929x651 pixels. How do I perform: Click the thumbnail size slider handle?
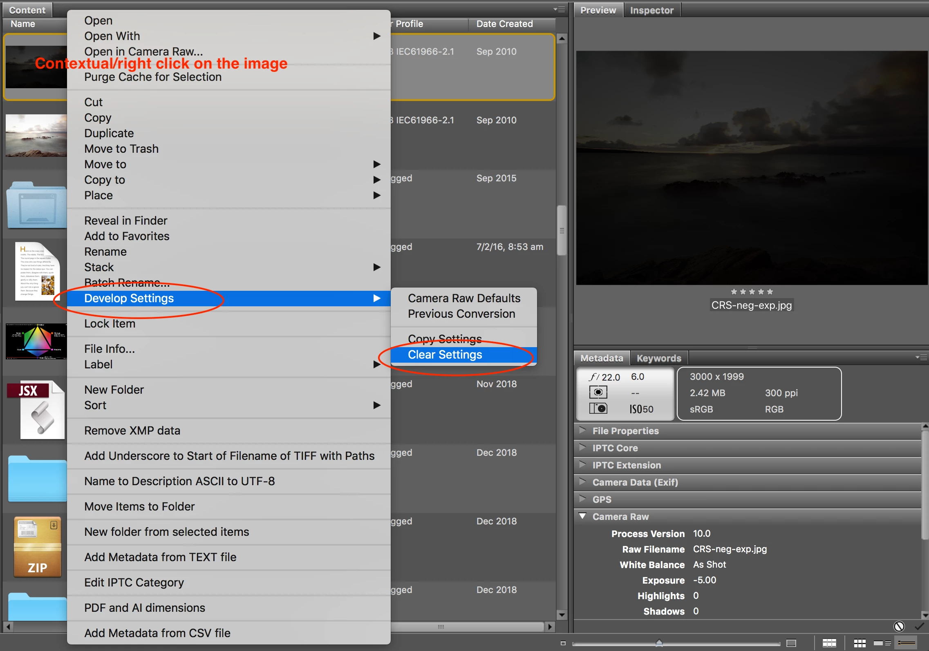click(659, 643)
